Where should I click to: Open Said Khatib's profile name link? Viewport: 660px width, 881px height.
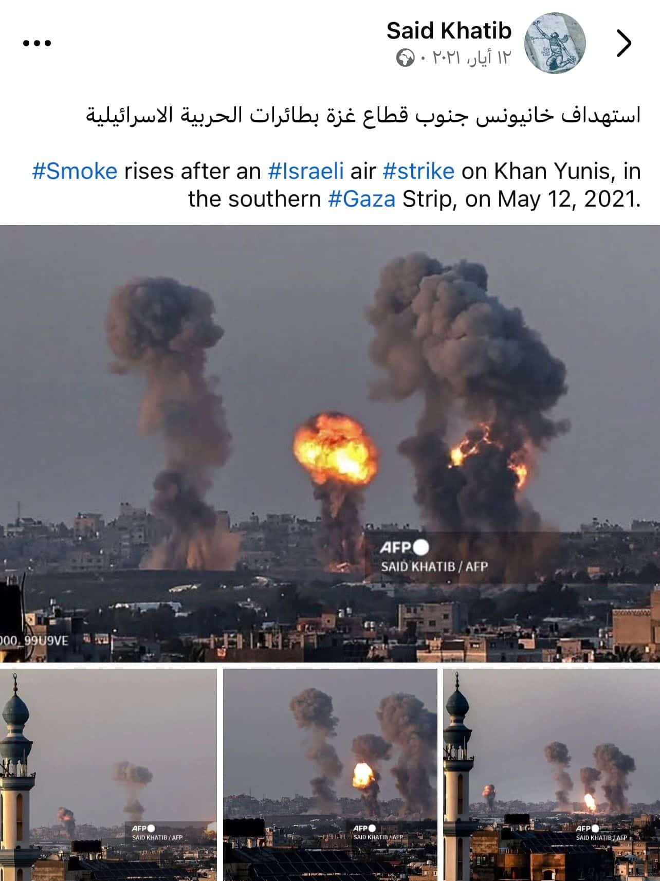click(449, 31)
